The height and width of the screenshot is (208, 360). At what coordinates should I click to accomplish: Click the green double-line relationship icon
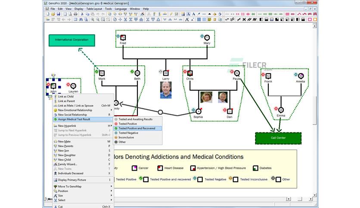tap(265, 14)
